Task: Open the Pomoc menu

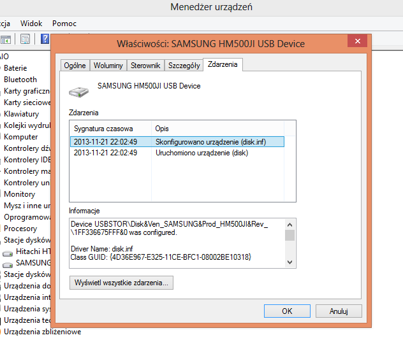Action: tap(64, 24)
